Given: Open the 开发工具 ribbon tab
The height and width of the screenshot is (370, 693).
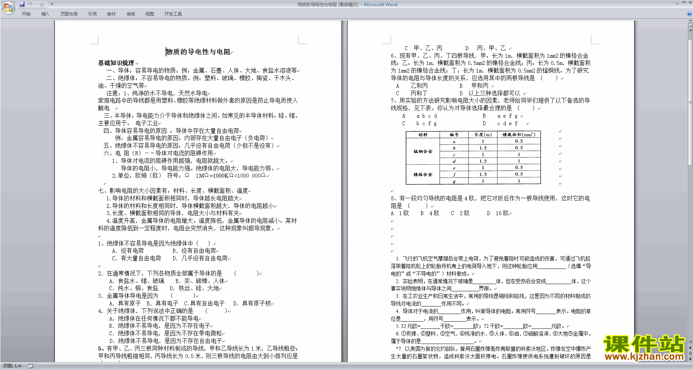Looking at the screenshot, I should pos(173,14).
